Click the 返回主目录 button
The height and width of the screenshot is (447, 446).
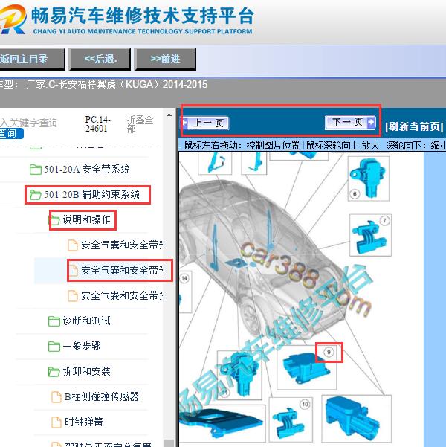coord(32,60)
